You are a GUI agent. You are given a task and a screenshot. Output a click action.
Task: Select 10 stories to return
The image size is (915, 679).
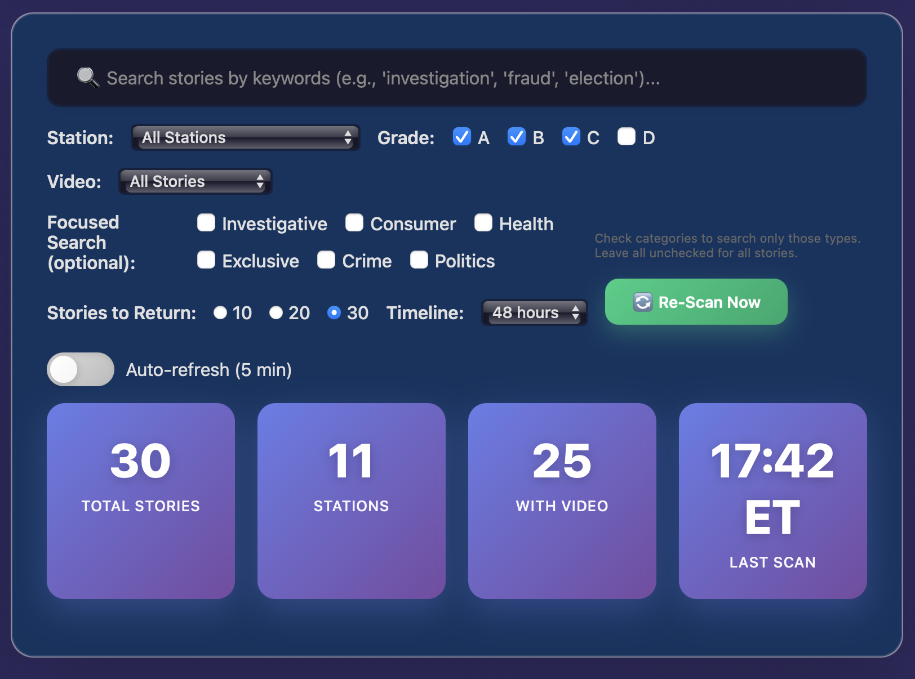point(220,313)
